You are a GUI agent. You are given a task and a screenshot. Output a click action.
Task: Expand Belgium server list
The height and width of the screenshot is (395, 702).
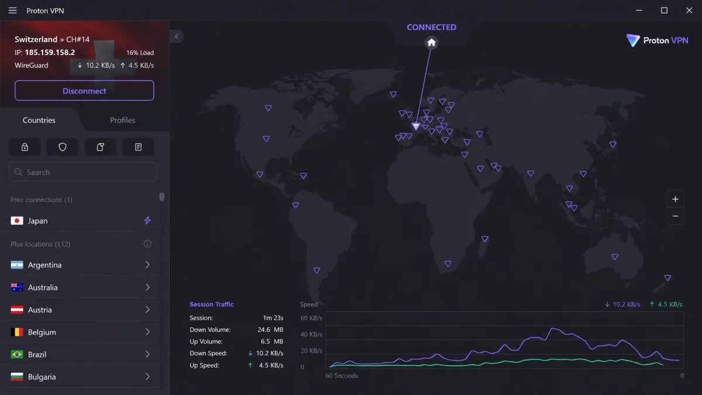click(147, 332)
